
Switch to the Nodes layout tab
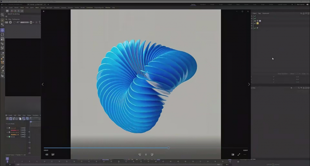271,4
